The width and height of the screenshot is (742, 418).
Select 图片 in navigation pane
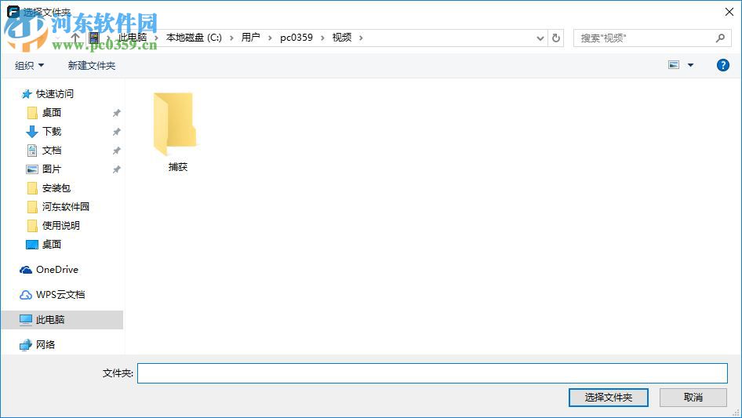point(52,169)
